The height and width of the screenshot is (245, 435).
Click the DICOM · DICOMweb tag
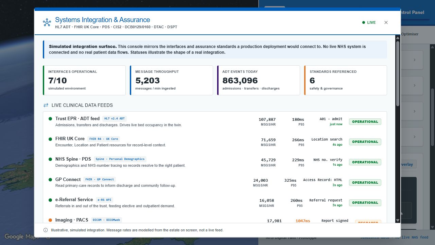pos(107,220)
